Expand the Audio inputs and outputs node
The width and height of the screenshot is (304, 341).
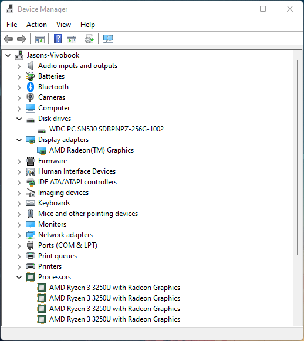point(19,66)
